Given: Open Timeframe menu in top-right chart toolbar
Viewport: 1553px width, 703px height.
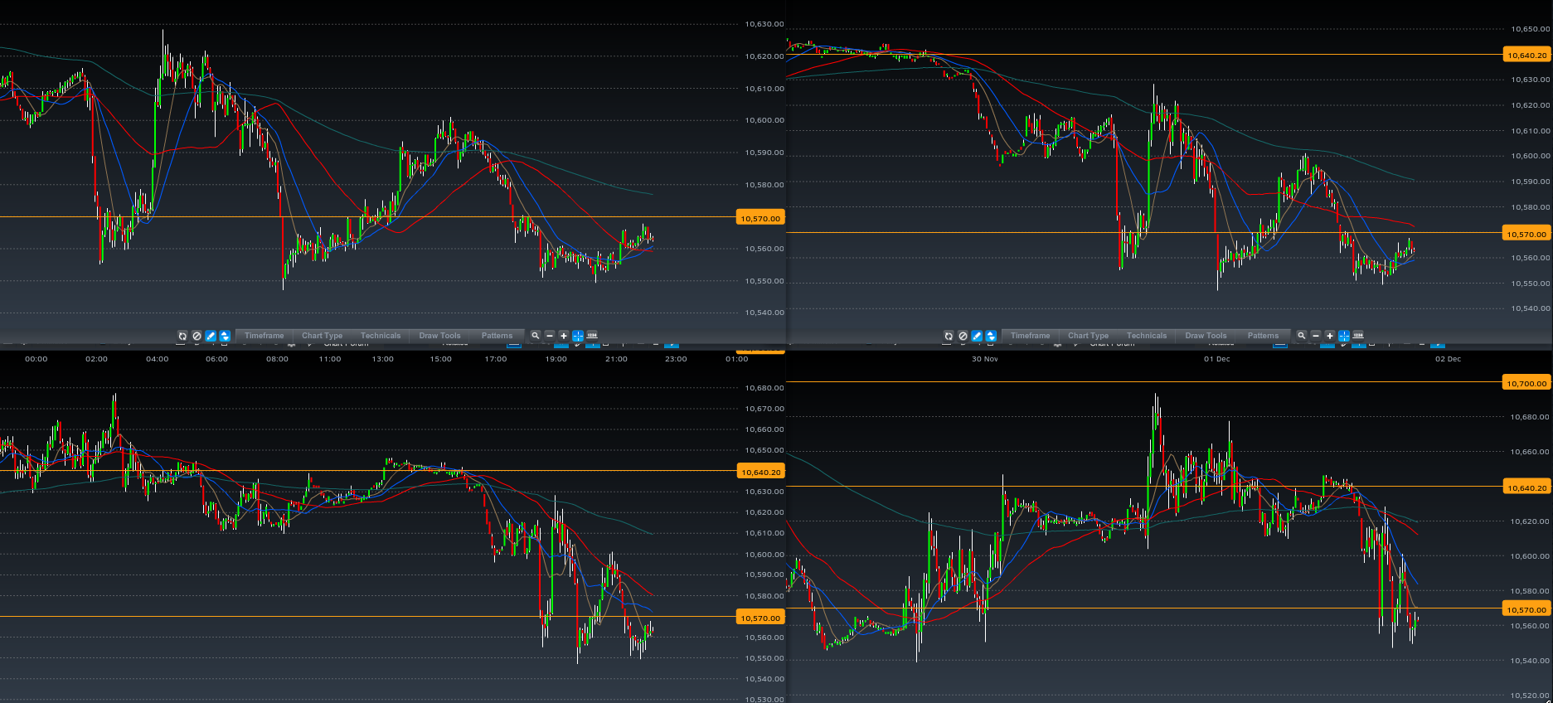Looking at the screenshot, I should [x=1031, y=336].
